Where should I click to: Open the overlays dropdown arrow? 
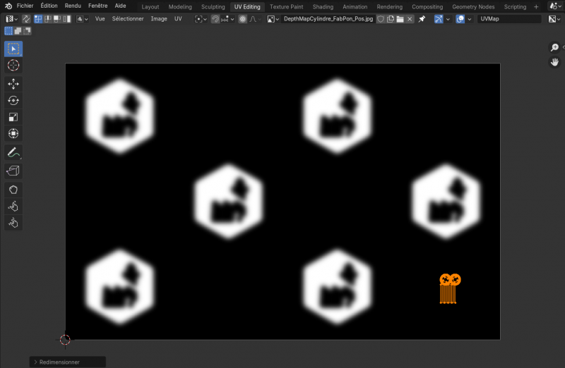[x=470, y=19]
